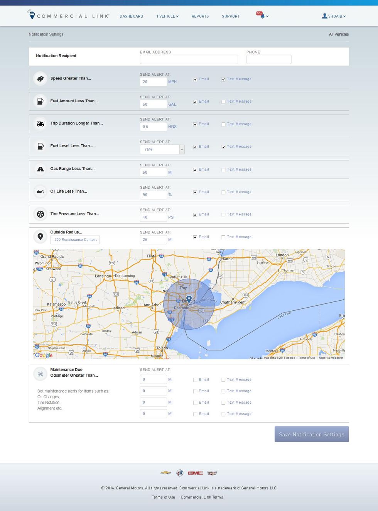Click the Oil Life oil can icon
The width and height of the screenshot is (378, 511).
tap(40, 191)
